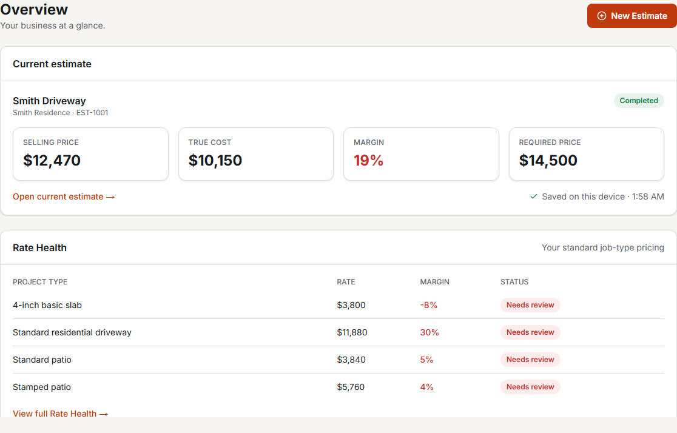This screenshot has height=433, width=677.
Task: Click the 4% margin value
Action: coord(426,387)
